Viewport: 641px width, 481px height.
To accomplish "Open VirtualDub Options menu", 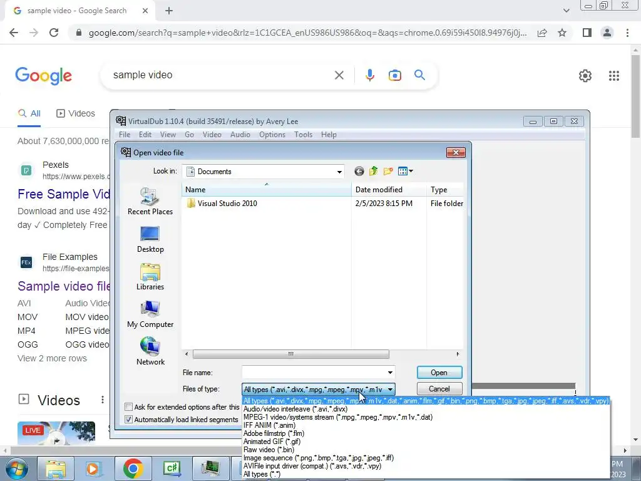I will coord(272,135).
